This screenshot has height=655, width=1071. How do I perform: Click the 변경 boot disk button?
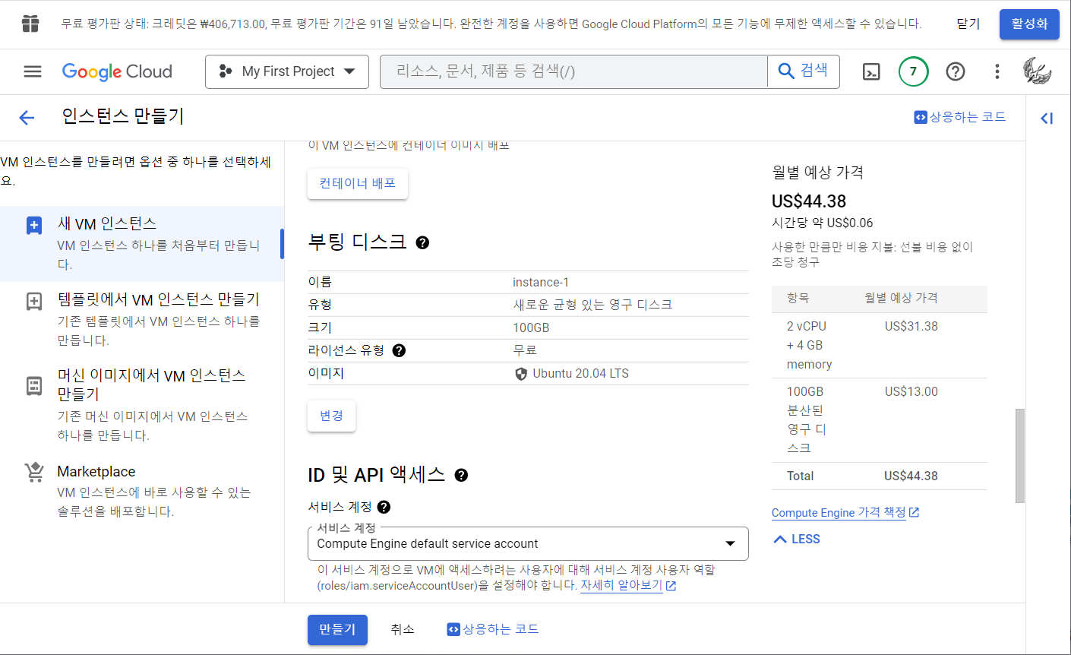click(x=331, y=416)
